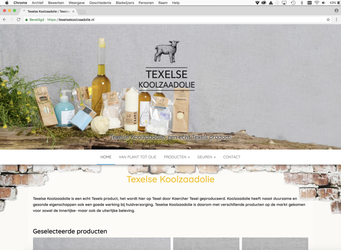Open the volume control in menu bar

click(x=324, y=3)
